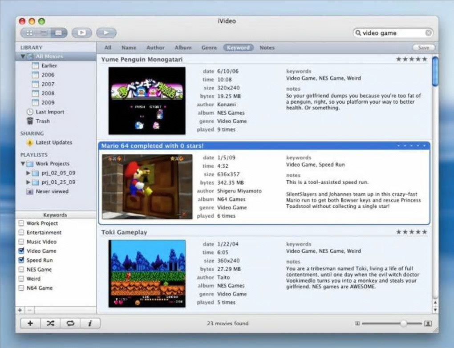Click the thumbnail size slider knob
The height and width of the screenshot is (348, 454).
click(x=403, y=324)
